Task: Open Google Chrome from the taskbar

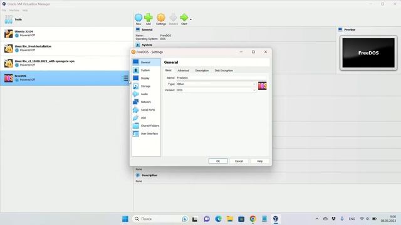Action: pos(253,219)
